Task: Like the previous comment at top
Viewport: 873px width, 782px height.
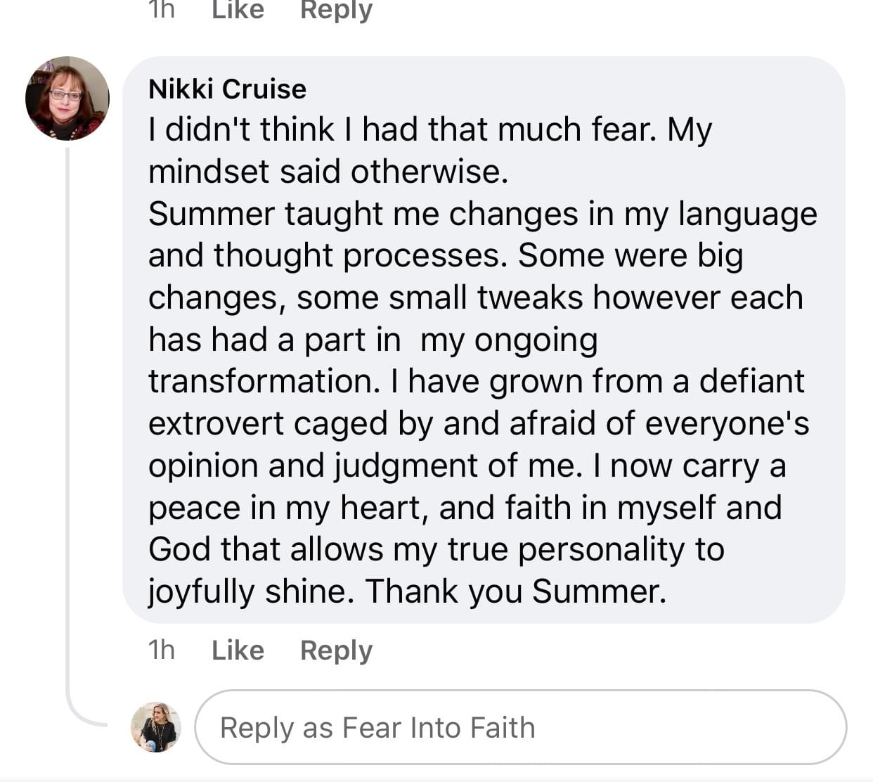Action: coord(238,10)
